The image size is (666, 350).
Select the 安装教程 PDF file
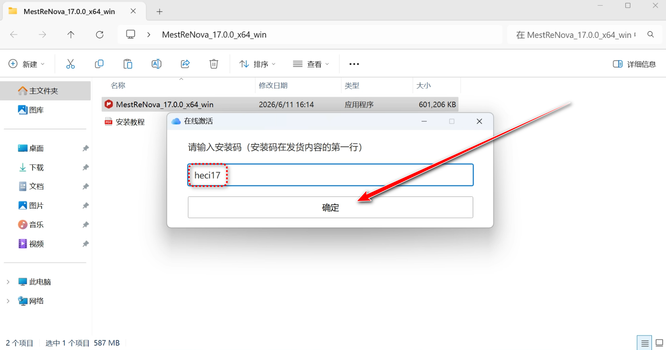(x=124, y=122)
